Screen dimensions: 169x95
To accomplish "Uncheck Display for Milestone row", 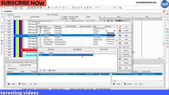I will click(x=40, y=31).
